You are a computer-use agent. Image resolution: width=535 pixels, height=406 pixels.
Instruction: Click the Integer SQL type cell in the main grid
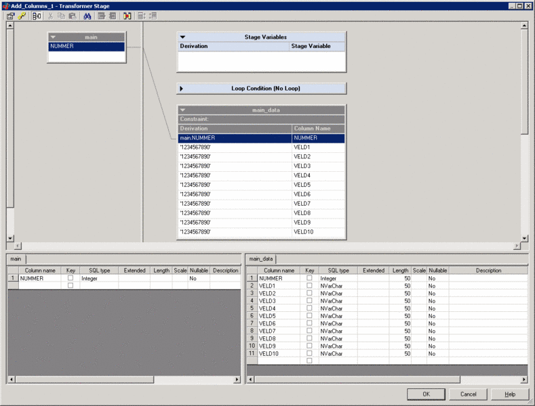99,278
